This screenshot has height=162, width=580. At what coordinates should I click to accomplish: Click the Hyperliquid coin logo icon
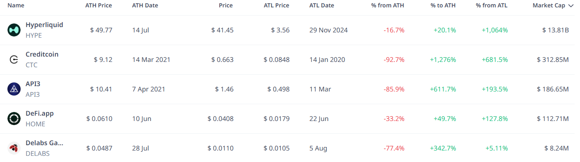(14, 30)
